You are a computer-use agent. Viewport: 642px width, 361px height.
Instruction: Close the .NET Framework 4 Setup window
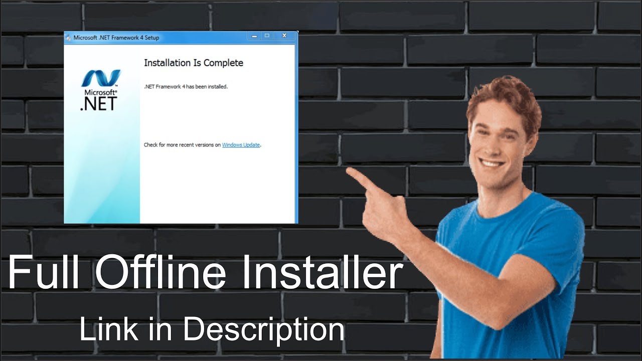pos(284,36)
